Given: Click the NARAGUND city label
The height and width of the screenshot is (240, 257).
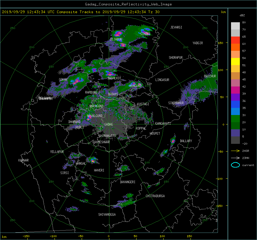Looking at the screenshot, I should [x=97, y=106].
